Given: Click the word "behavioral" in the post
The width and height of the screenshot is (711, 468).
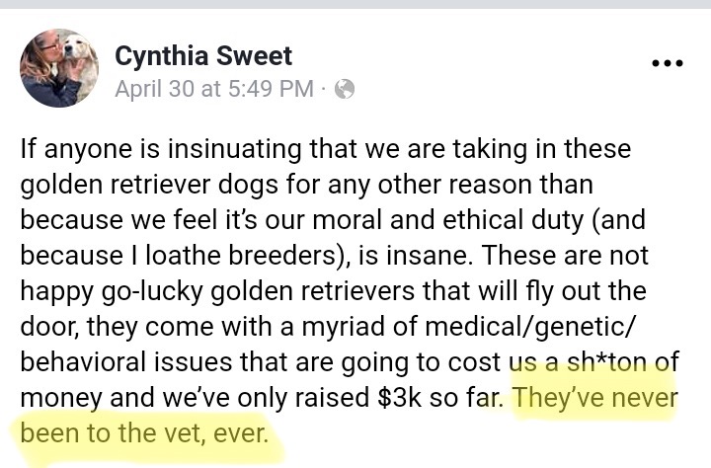Looking at the screenshot, I should [x=83, y=362].
